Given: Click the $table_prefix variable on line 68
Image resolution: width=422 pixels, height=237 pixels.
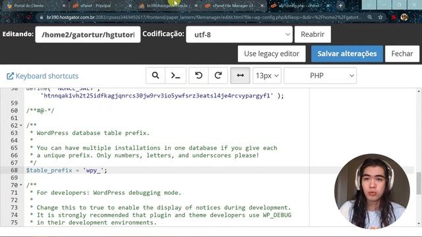Looking at the screenshot, I should (x=49, y=171).
